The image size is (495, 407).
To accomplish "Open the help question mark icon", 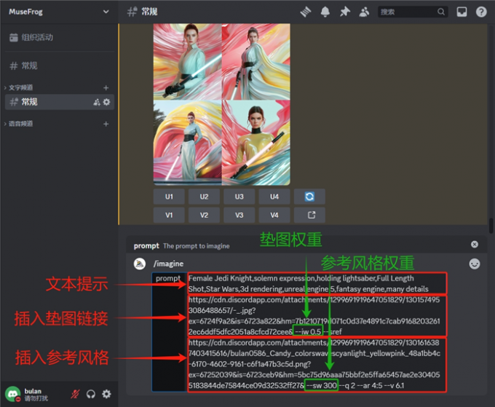I will [x=481, y=12].
